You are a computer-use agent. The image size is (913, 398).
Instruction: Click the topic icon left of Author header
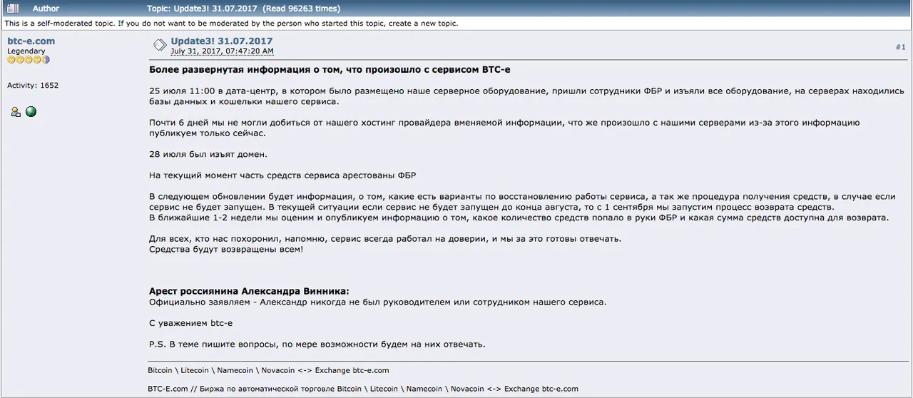click(x=12, y=9)
